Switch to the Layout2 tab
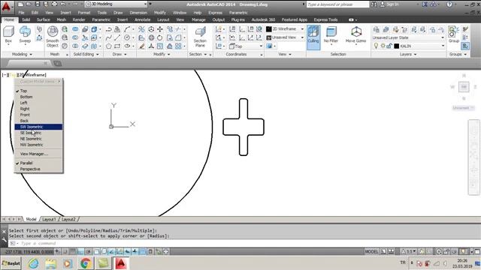The image size is (481, 270). point(68,219)
